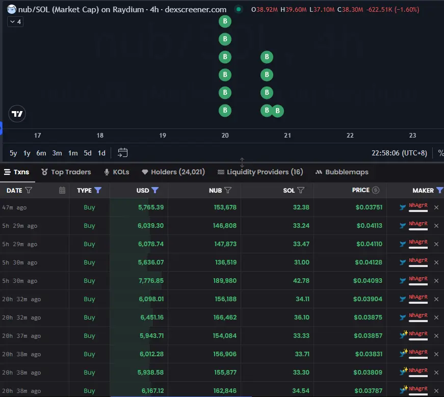This screenshot has width=444, height=397.
Task: Click the maker link in the $0.04113 row
Action: (418, 224)
